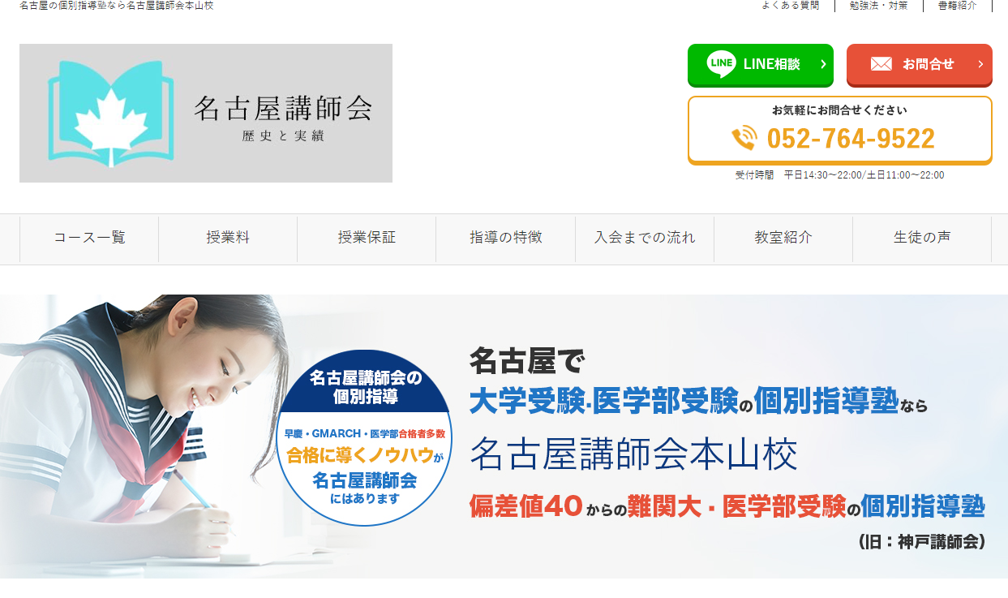Click the maple leaf book logo
The image size is (1008, 598).
(111, 114)
